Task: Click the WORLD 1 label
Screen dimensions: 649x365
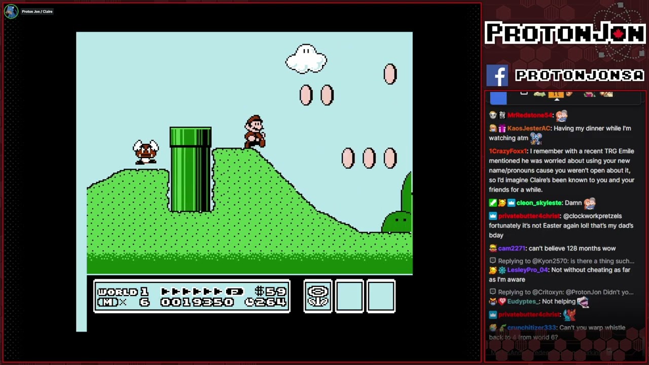Action: [x=122, y=291]
